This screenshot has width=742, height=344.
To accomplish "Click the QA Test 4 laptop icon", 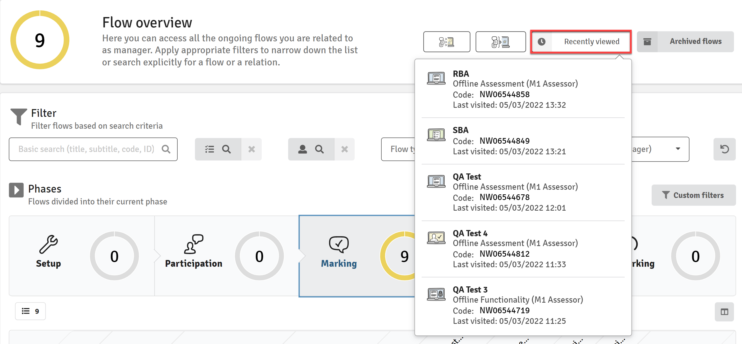I will point(436,238).
